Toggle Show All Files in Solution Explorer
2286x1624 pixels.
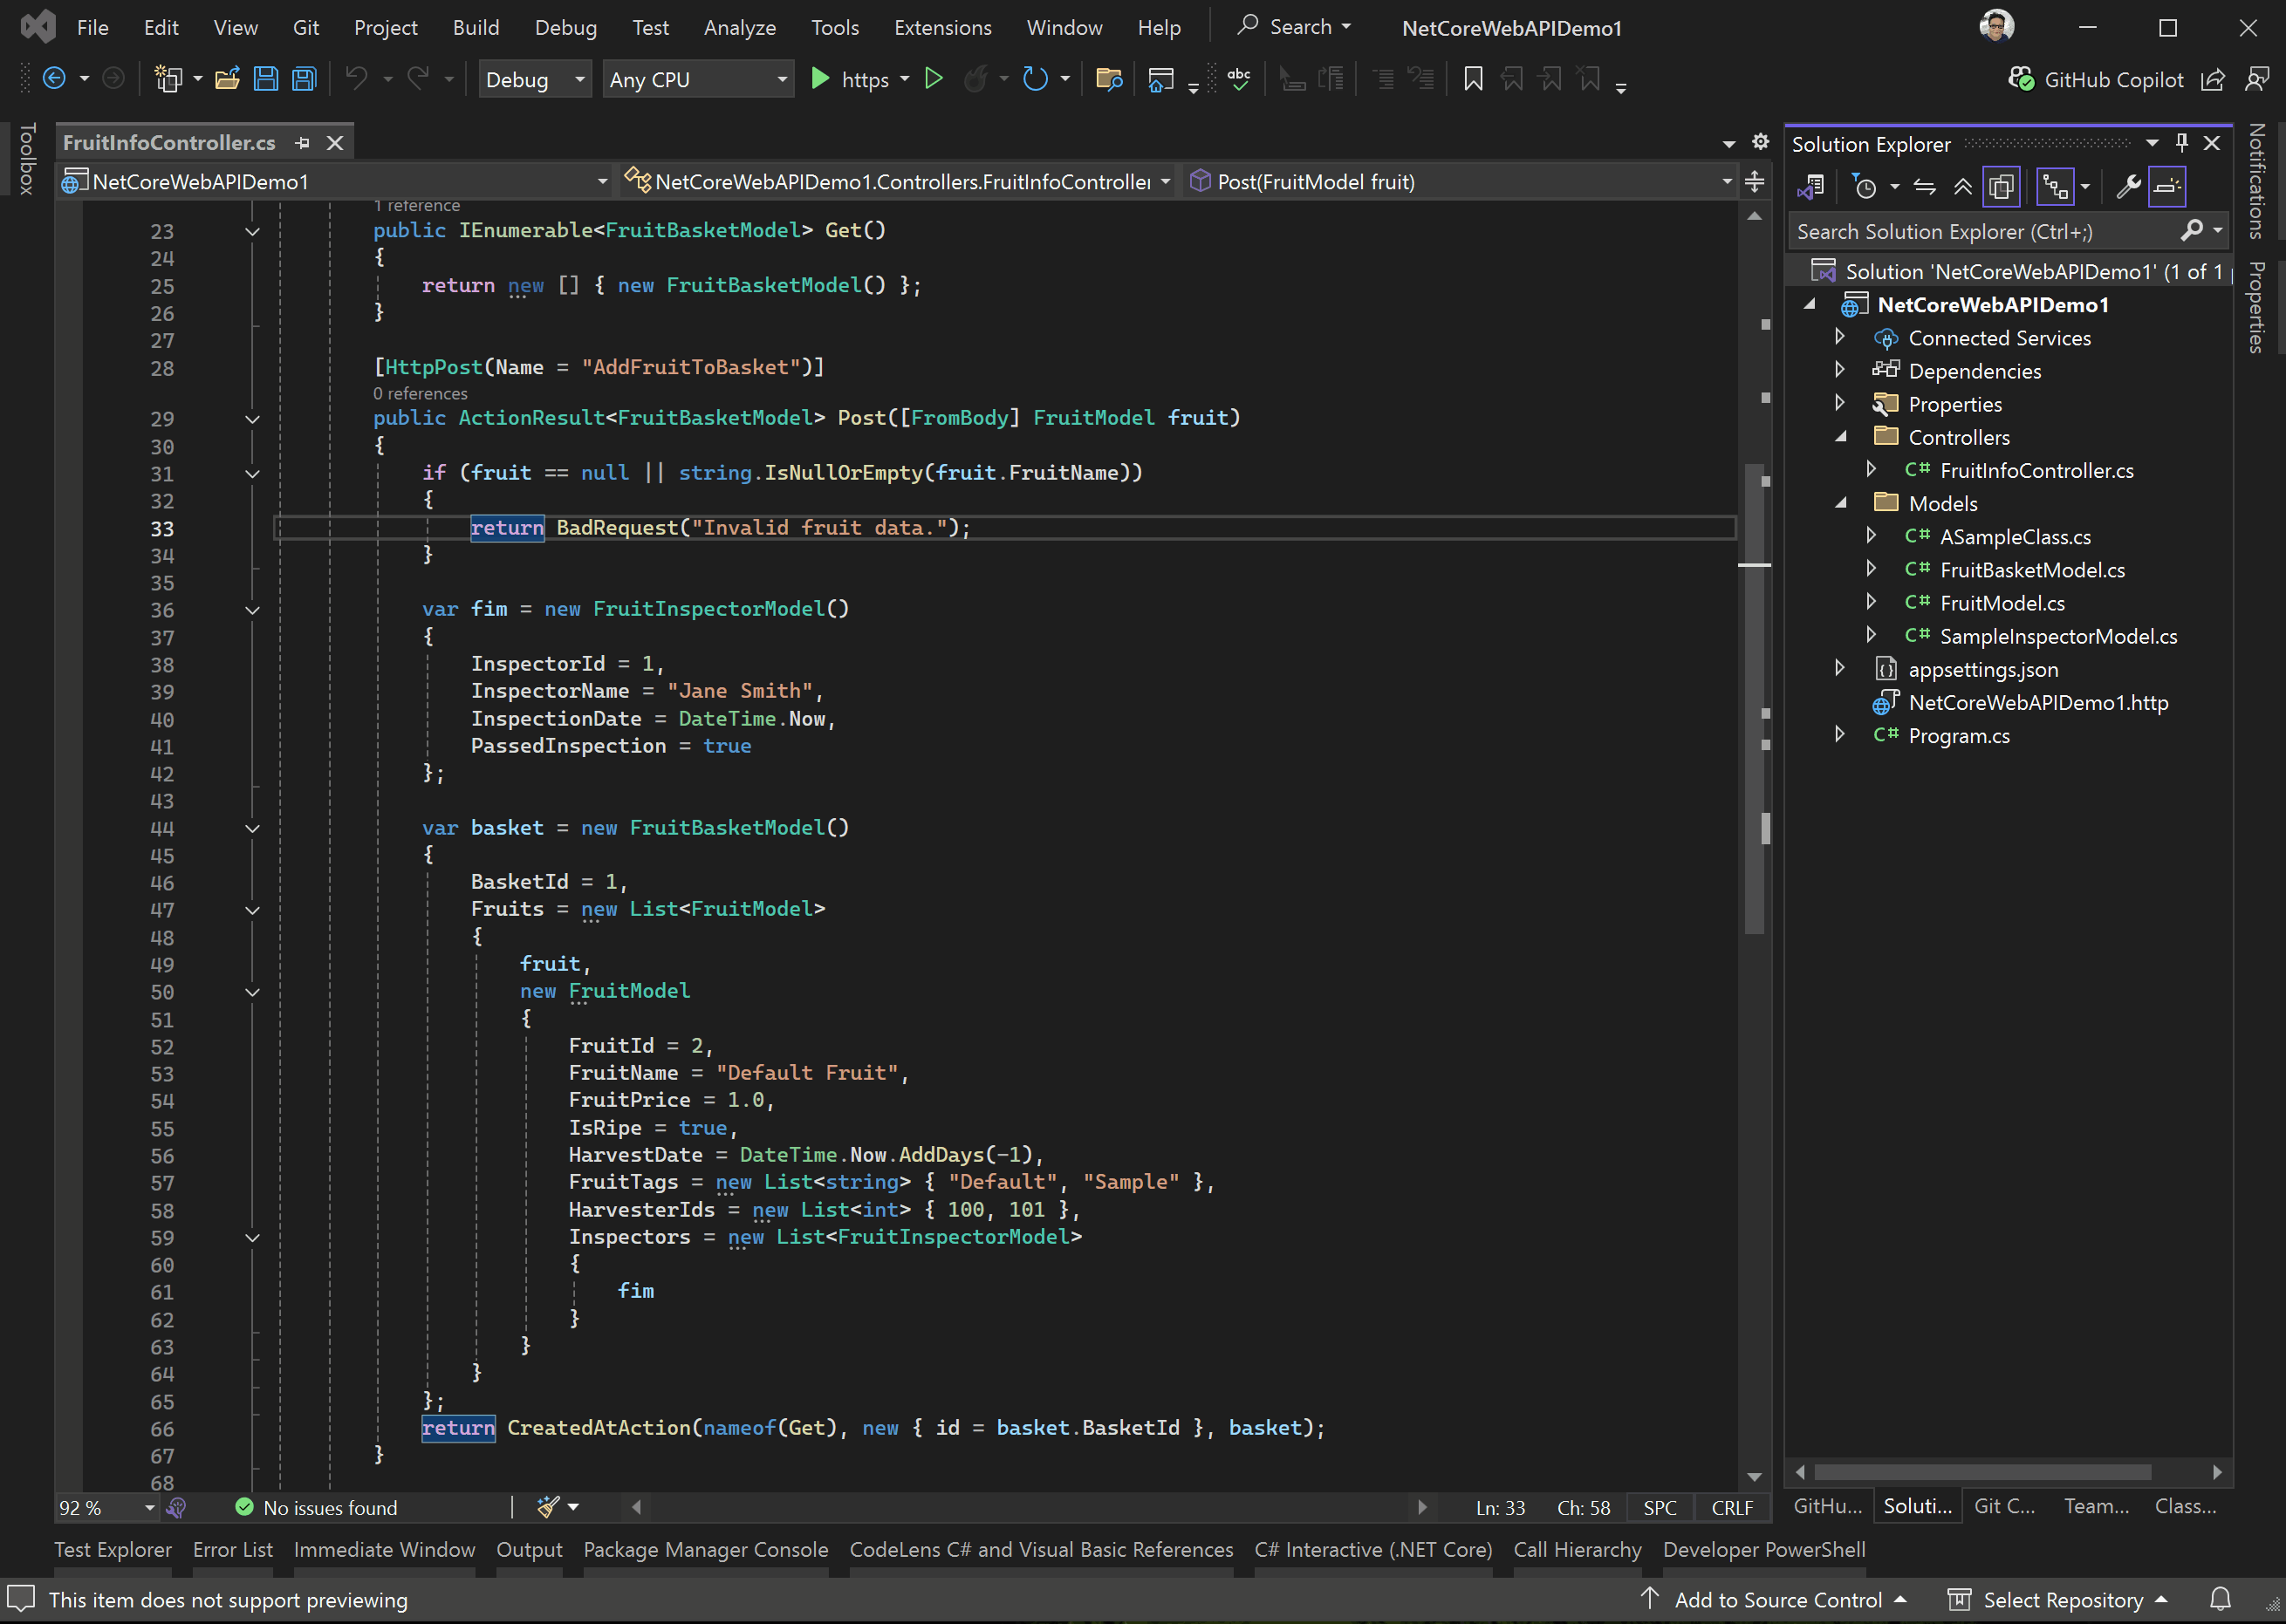coord(2001,187)
